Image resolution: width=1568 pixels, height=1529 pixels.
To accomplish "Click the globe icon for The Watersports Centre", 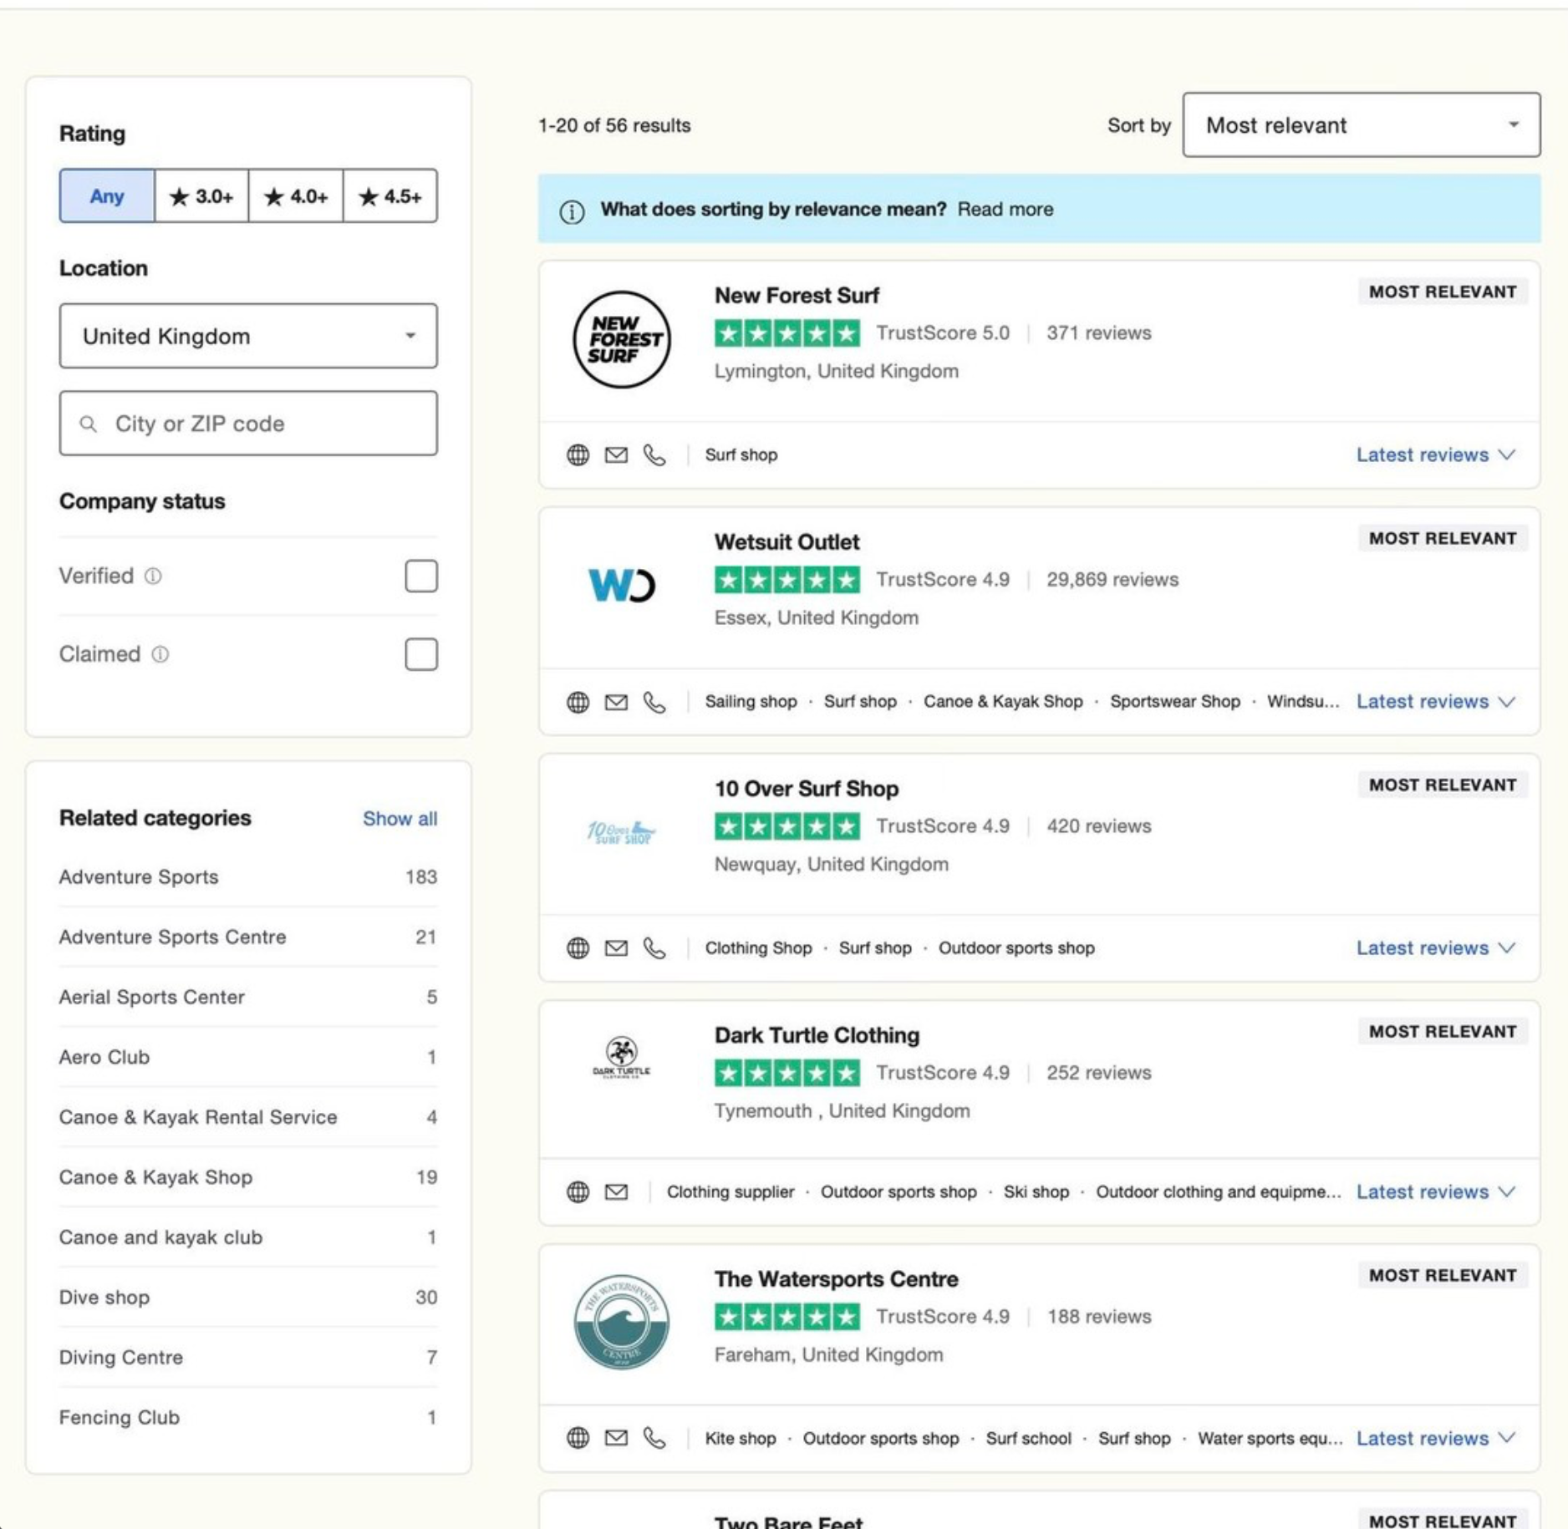I will [578, 1437].
